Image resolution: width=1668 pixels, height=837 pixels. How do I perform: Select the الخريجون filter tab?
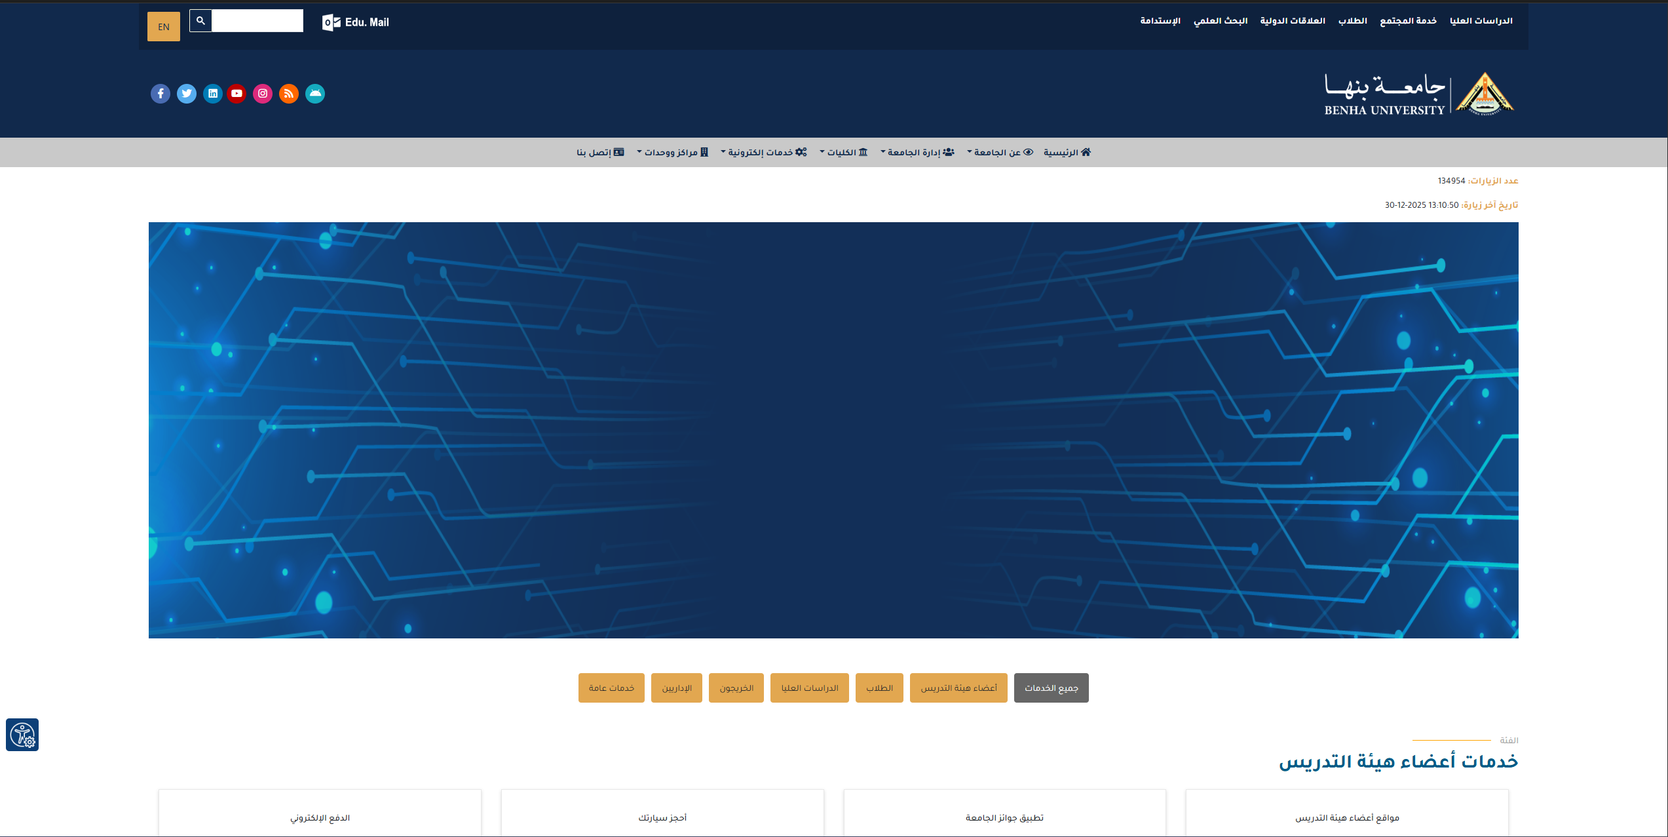736,688
